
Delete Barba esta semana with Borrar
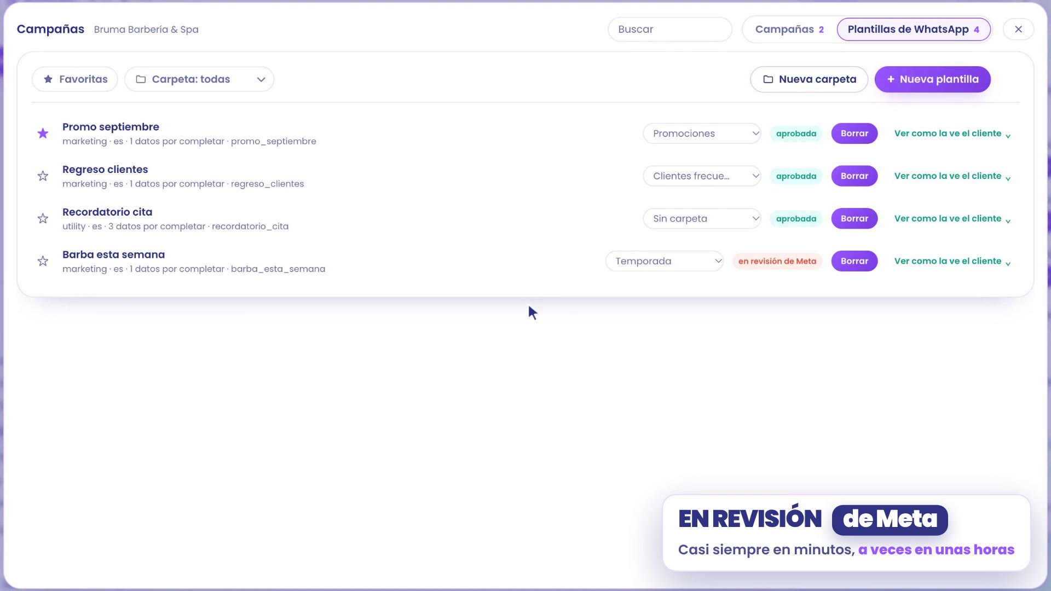point(854,262)
